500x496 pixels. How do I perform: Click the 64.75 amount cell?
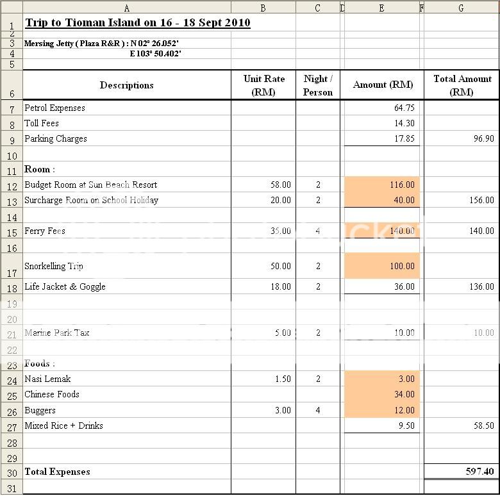382,108
